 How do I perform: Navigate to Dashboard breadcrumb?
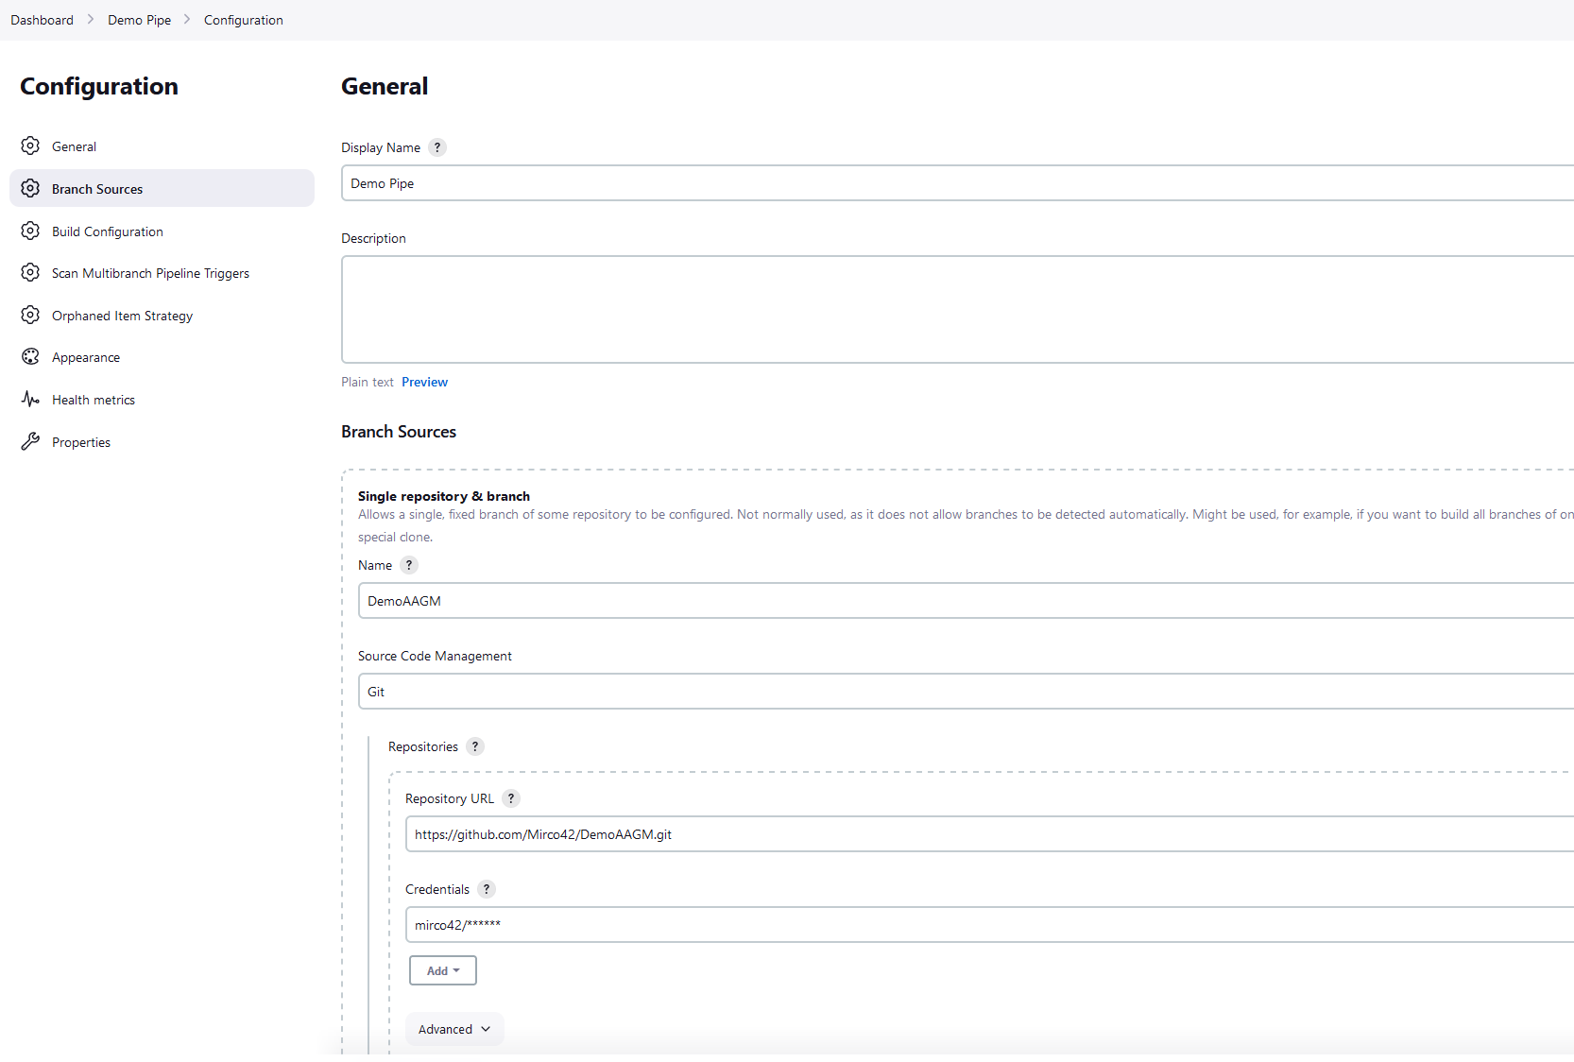pos(42,20)
